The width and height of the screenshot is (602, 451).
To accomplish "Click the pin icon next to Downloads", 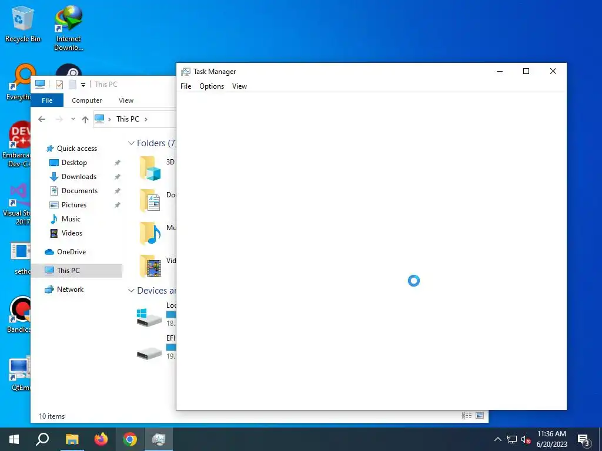I will [x=118, y=177].
